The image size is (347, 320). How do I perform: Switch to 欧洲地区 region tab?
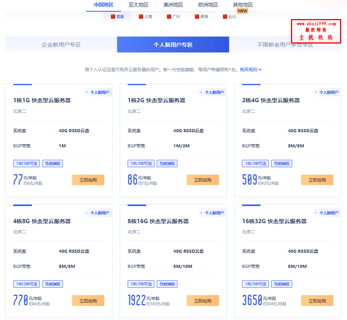click(208, 5)
